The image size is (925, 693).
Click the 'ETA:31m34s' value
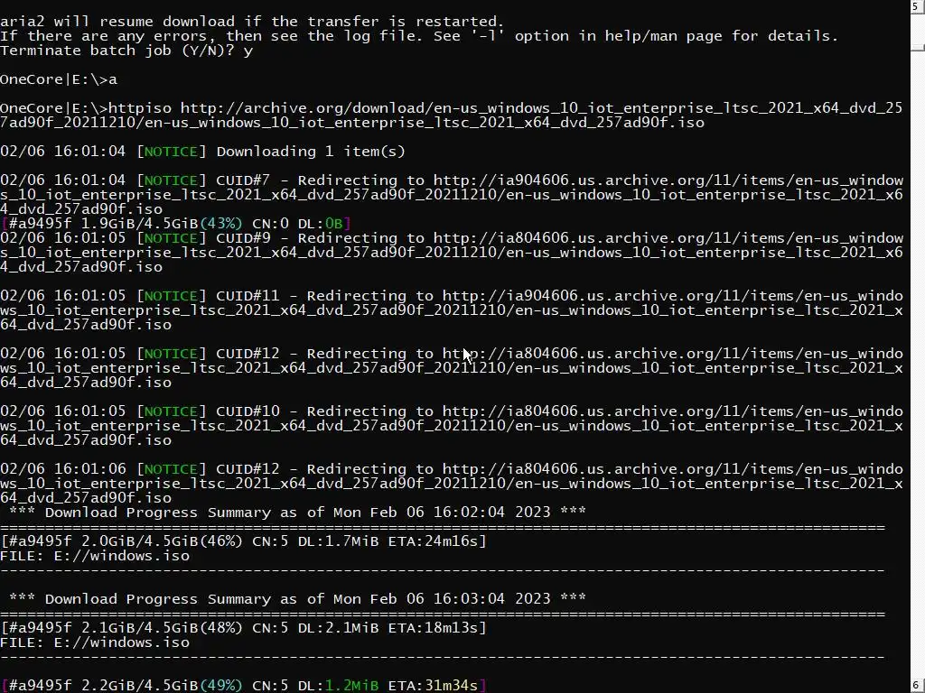click(433, 686)
